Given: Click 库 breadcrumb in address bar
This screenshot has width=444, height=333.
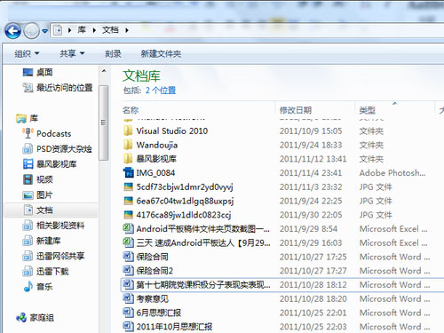Looking at the screenshot, I should point(82,30).
